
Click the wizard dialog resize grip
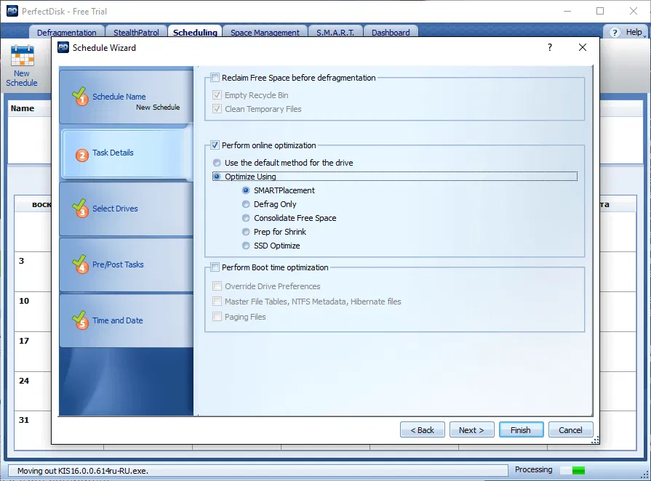click(x=596, y=440)
